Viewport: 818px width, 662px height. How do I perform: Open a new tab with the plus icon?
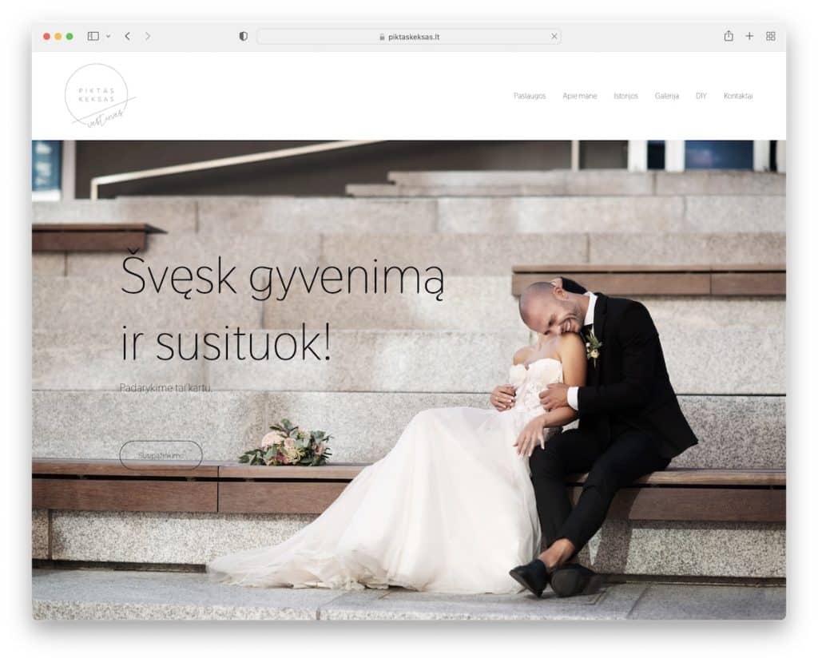(x=749, y=36)
